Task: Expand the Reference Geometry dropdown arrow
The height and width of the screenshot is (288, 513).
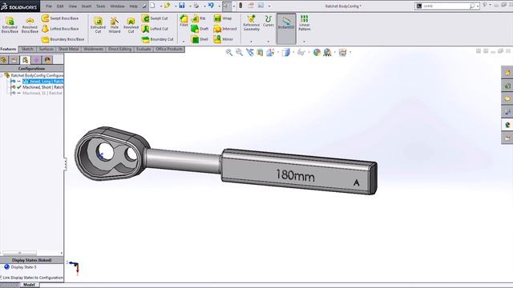Action: 251,42
